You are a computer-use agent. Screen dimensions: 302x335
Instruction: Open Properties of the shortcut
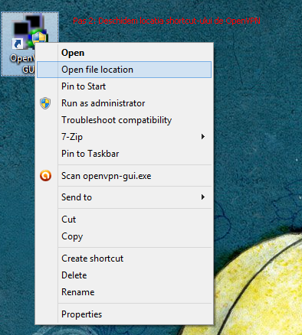[124, 314]
